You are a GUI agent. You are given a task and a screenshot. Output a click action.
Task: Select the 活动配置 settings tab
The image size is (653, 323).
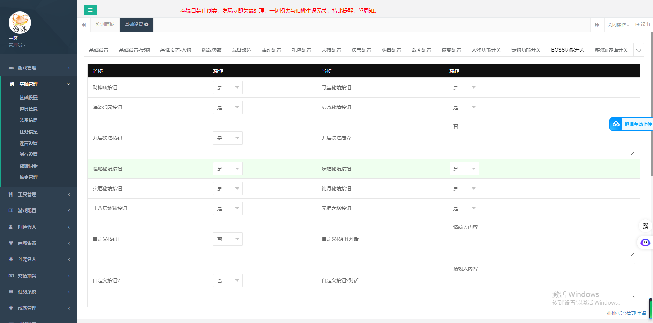point(271,50)
